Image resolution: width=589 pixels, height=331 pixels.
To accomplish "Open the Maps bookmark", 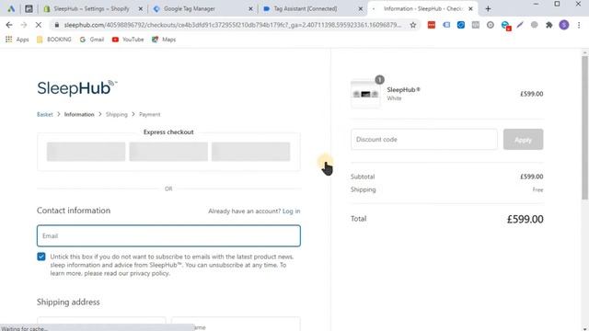I will tap(164, 40).
